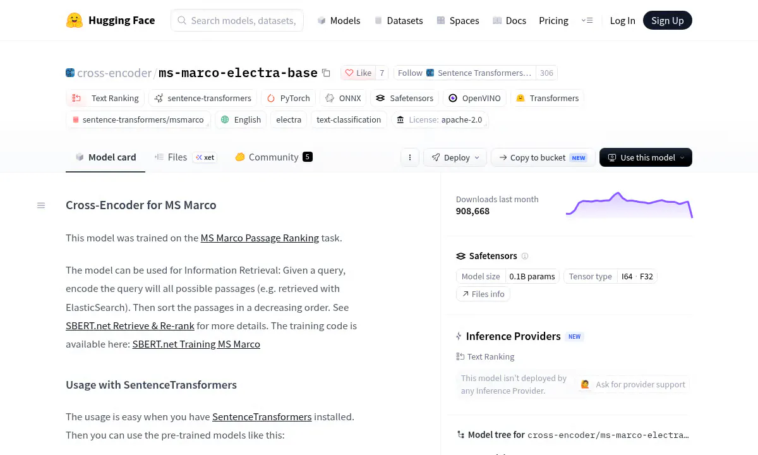Switch to the Files tab
Viewport: 758px width, 455px height.
pos(185,157)
